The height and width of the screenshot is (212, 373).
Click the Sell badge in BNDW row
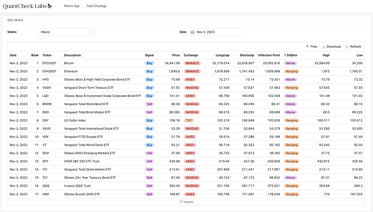(x=149, y=104)
